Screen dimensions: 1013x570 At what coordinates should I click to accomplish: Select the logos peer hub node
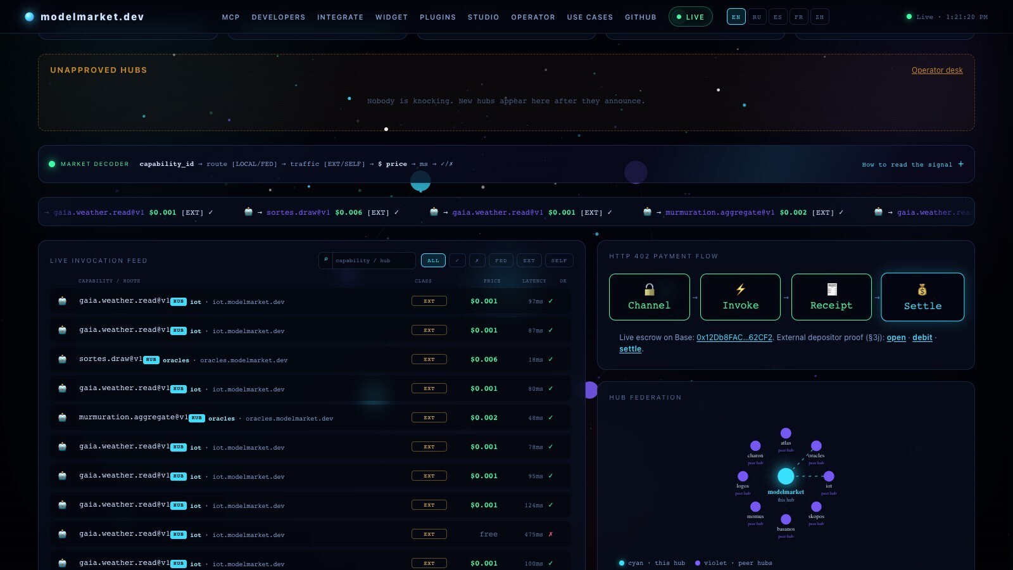pos(743,476)
